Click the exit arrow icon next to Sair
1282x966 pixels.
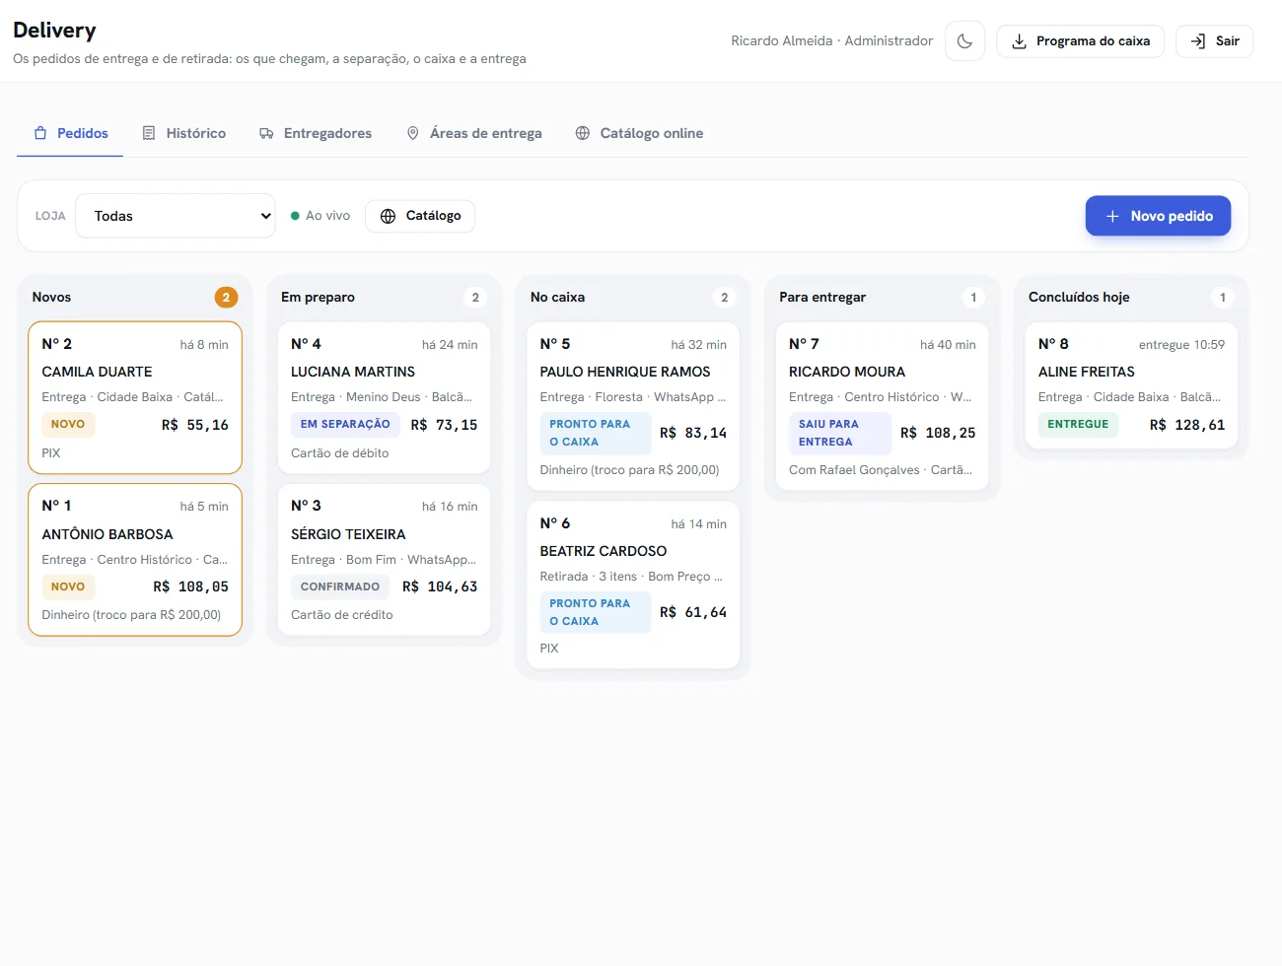tap(1198, 41)
